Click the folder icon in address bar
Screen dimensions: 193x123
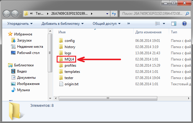(26, 13)
